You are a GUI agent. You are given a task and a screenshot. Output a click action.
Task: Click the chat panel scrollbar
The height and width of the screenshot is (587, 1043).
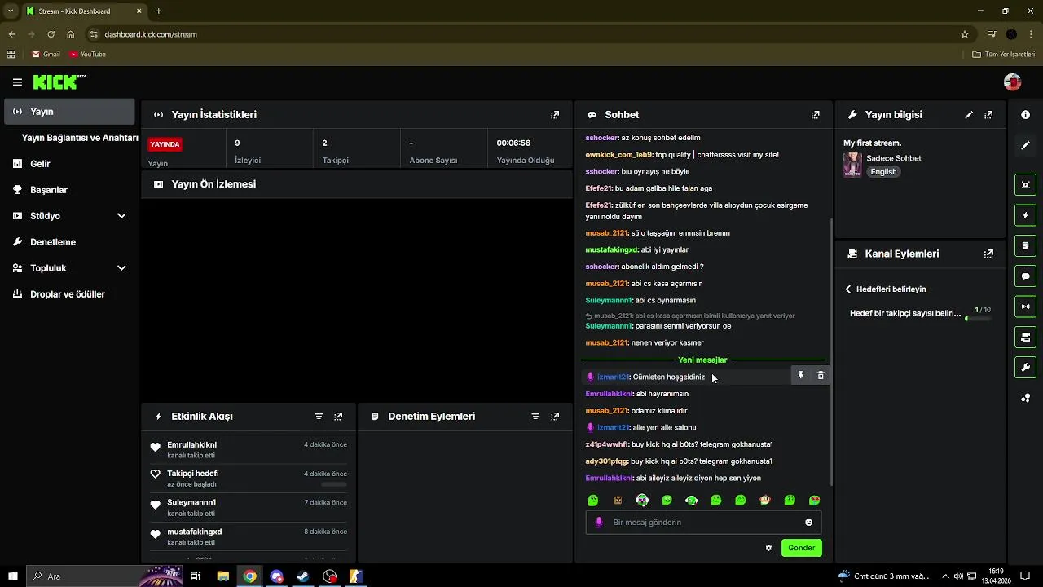830,351
